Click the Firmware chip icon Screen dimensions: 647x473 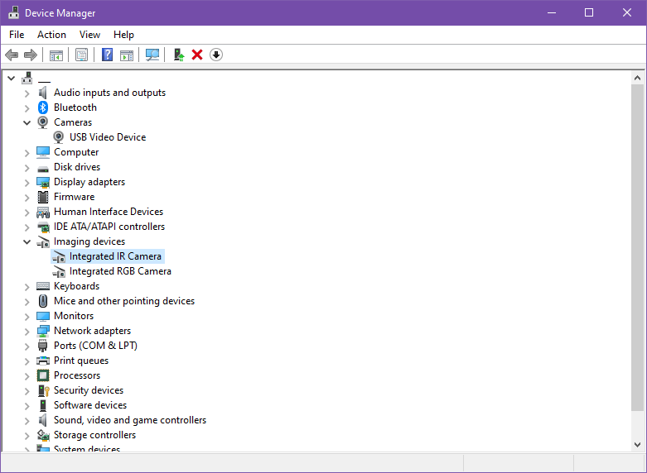[x=43, y=197]
